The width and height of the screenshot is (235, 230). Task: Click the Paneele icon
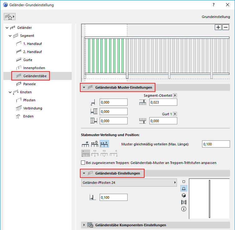tap(19, 84)
